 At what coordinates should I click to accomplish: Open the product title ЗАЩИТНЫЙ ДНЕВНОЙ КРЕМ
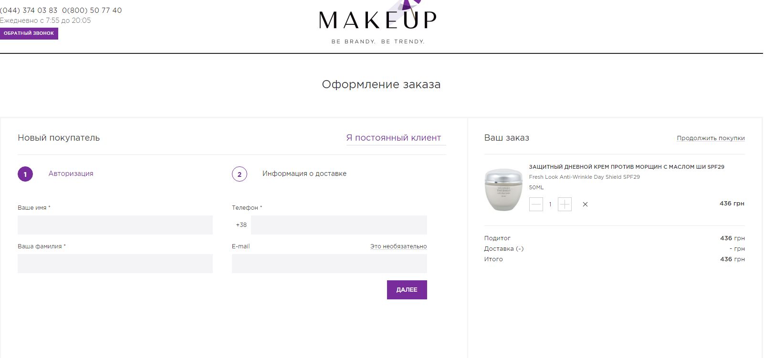(x=627, y=167)
